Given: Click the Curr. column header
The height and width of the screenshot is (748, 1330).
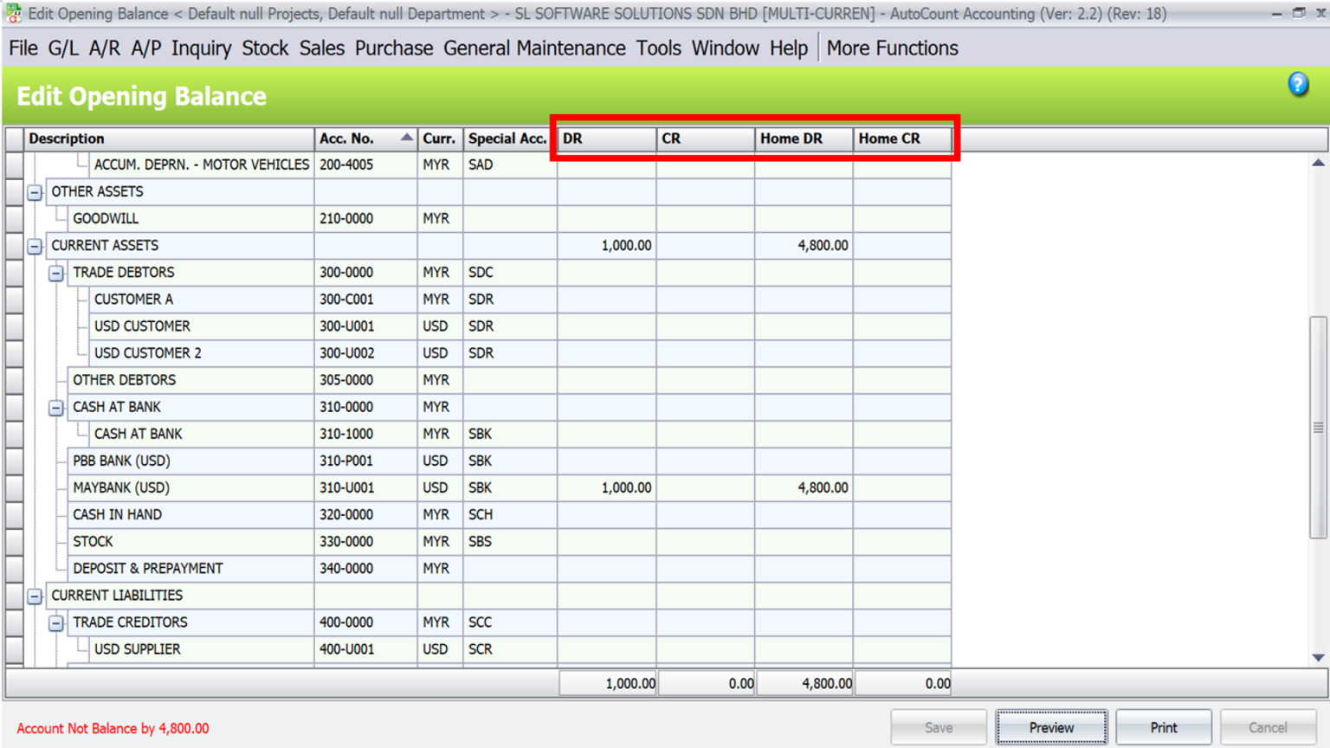Looking at the screenshot, I should click(x=440, y=139).
